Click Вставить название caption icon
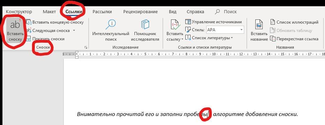Viewport: 325px width, 125px height. tap(259, 25)
